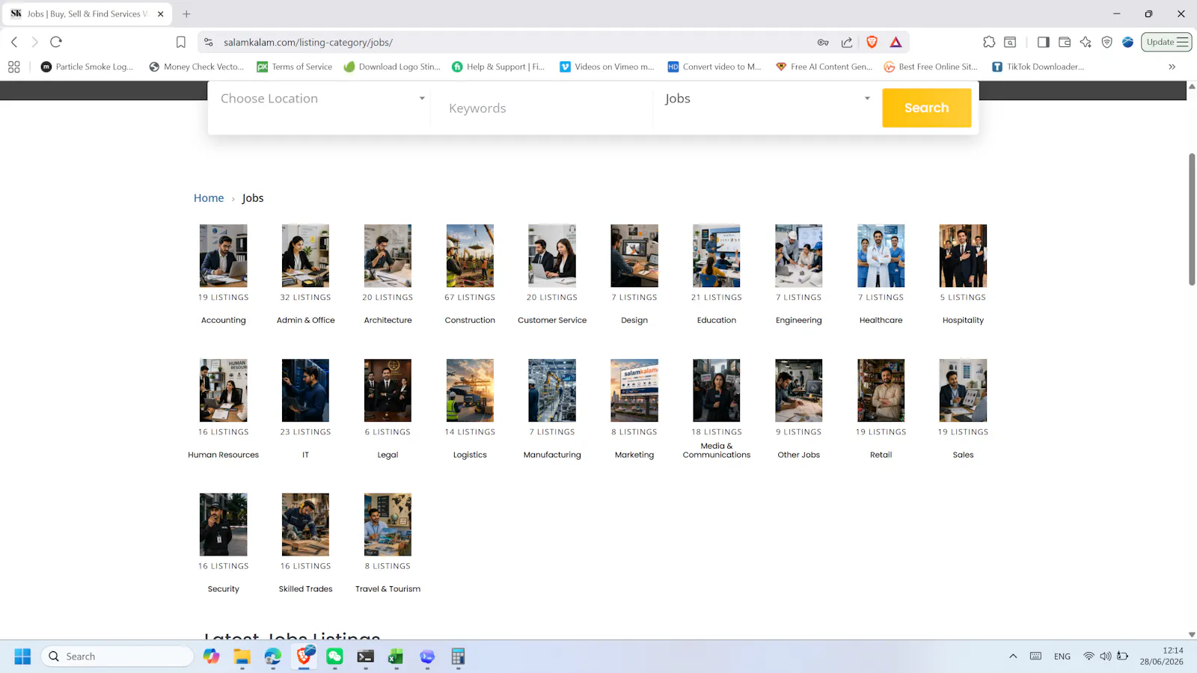Open the Customer Service category link
The height and width of the screenshot is (673, 1197).
pos(552,320)
